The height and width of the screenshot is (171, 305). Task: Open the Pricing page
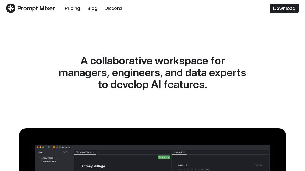tap(72, 8)
